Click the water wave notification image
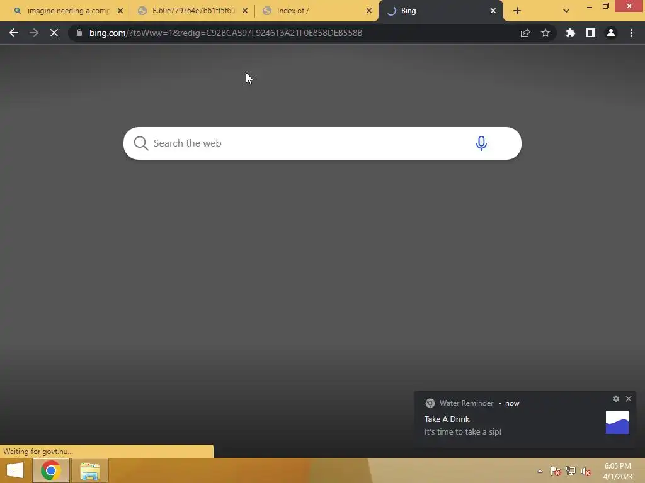This screenshot has width=645, height=483. (x=617, y=423)
